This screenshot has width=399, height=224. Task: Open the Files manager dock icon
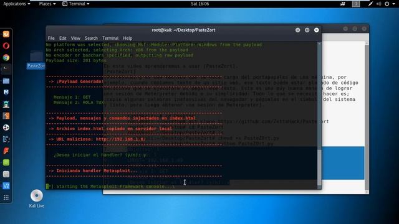tap(6, 81)
